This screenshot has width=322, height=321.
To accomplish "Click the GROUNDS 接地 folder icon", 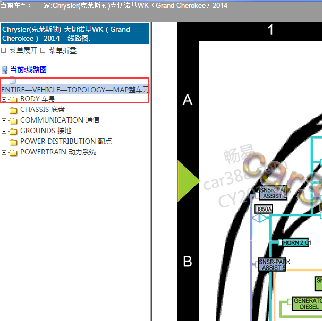I will pos(13,132).
